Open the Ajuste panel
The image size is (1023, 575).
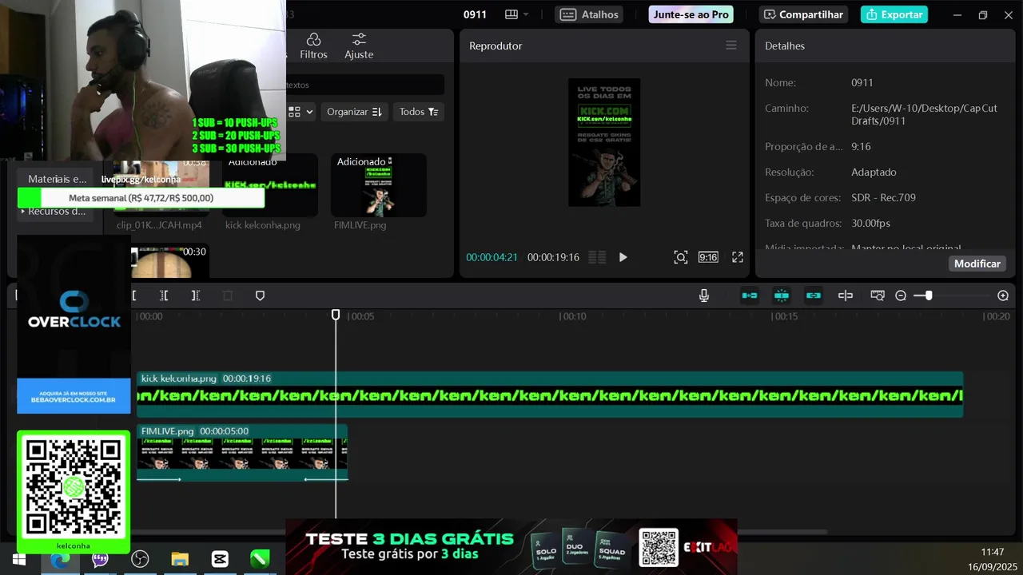point(359,46)
